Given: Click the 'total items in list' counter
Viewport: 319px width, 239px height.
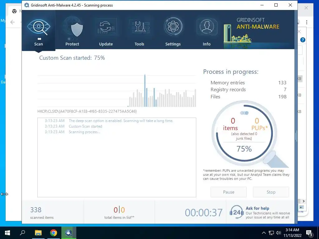Looking at the screenshot, I should [x=119, y=213].
